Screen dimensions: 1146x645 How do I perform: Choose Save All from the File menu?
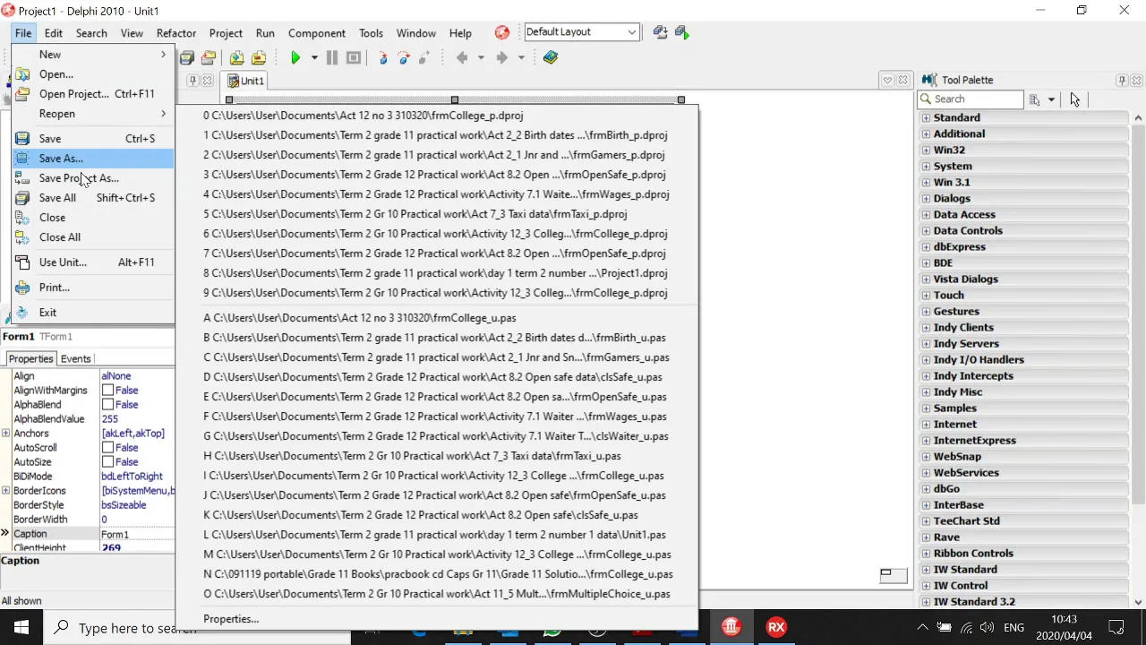[x=93, y=198]
